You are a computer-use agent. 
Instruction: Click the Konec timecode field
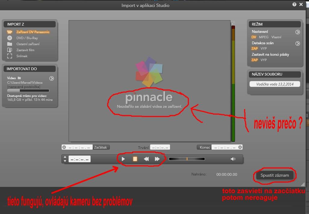pyautogui.click(x=225, y=147)
